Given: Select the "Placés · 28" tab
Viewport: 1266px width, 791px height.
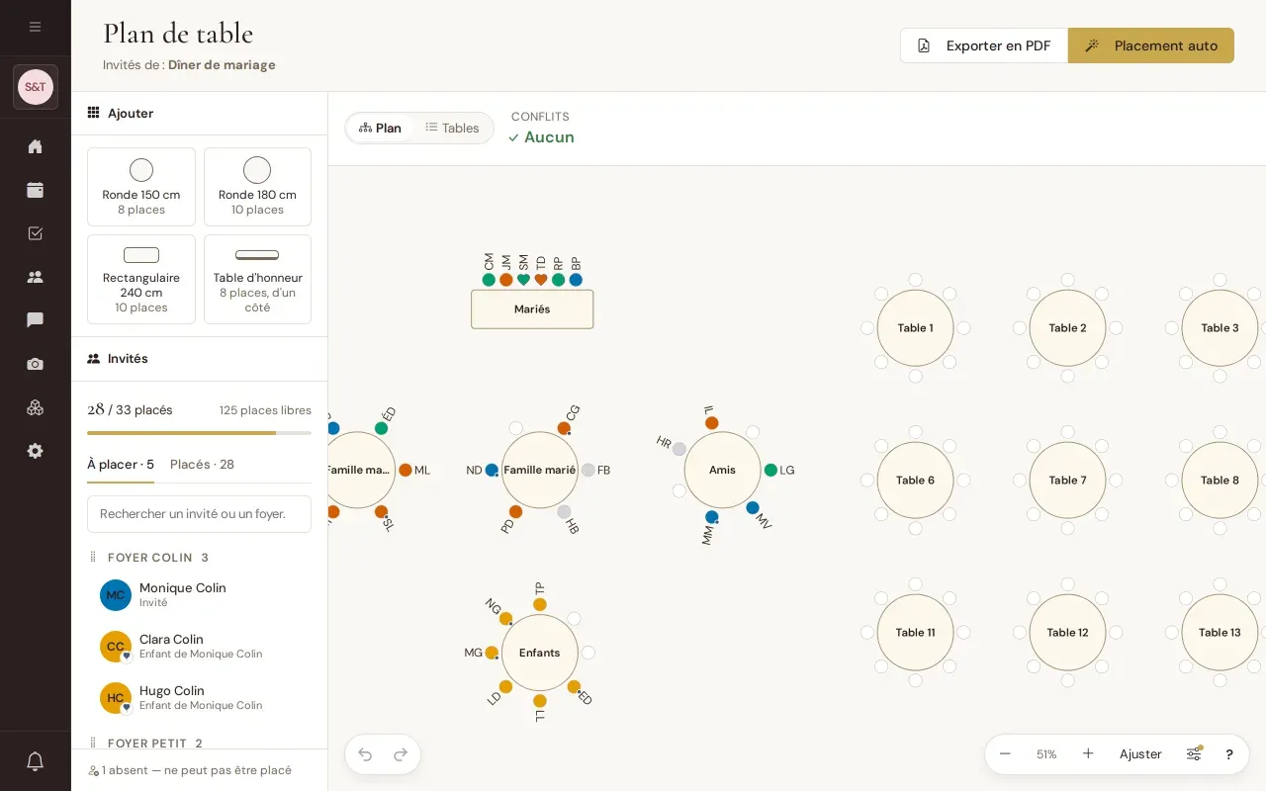Looking at the screenshot, I should (x=202, y=465).
